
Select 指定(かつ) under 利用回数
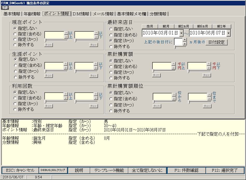tap(15, 104)
